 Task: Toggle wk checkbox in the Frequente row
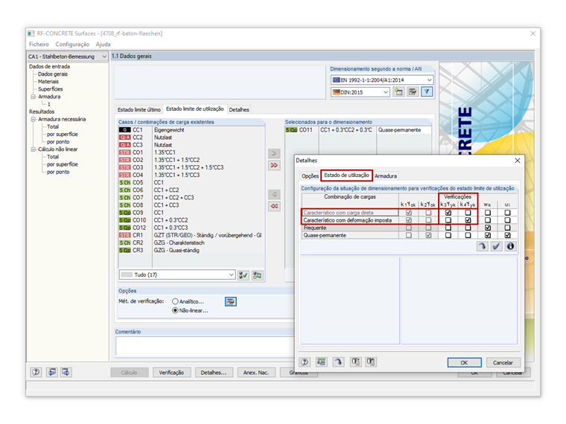tap(488, 228)
